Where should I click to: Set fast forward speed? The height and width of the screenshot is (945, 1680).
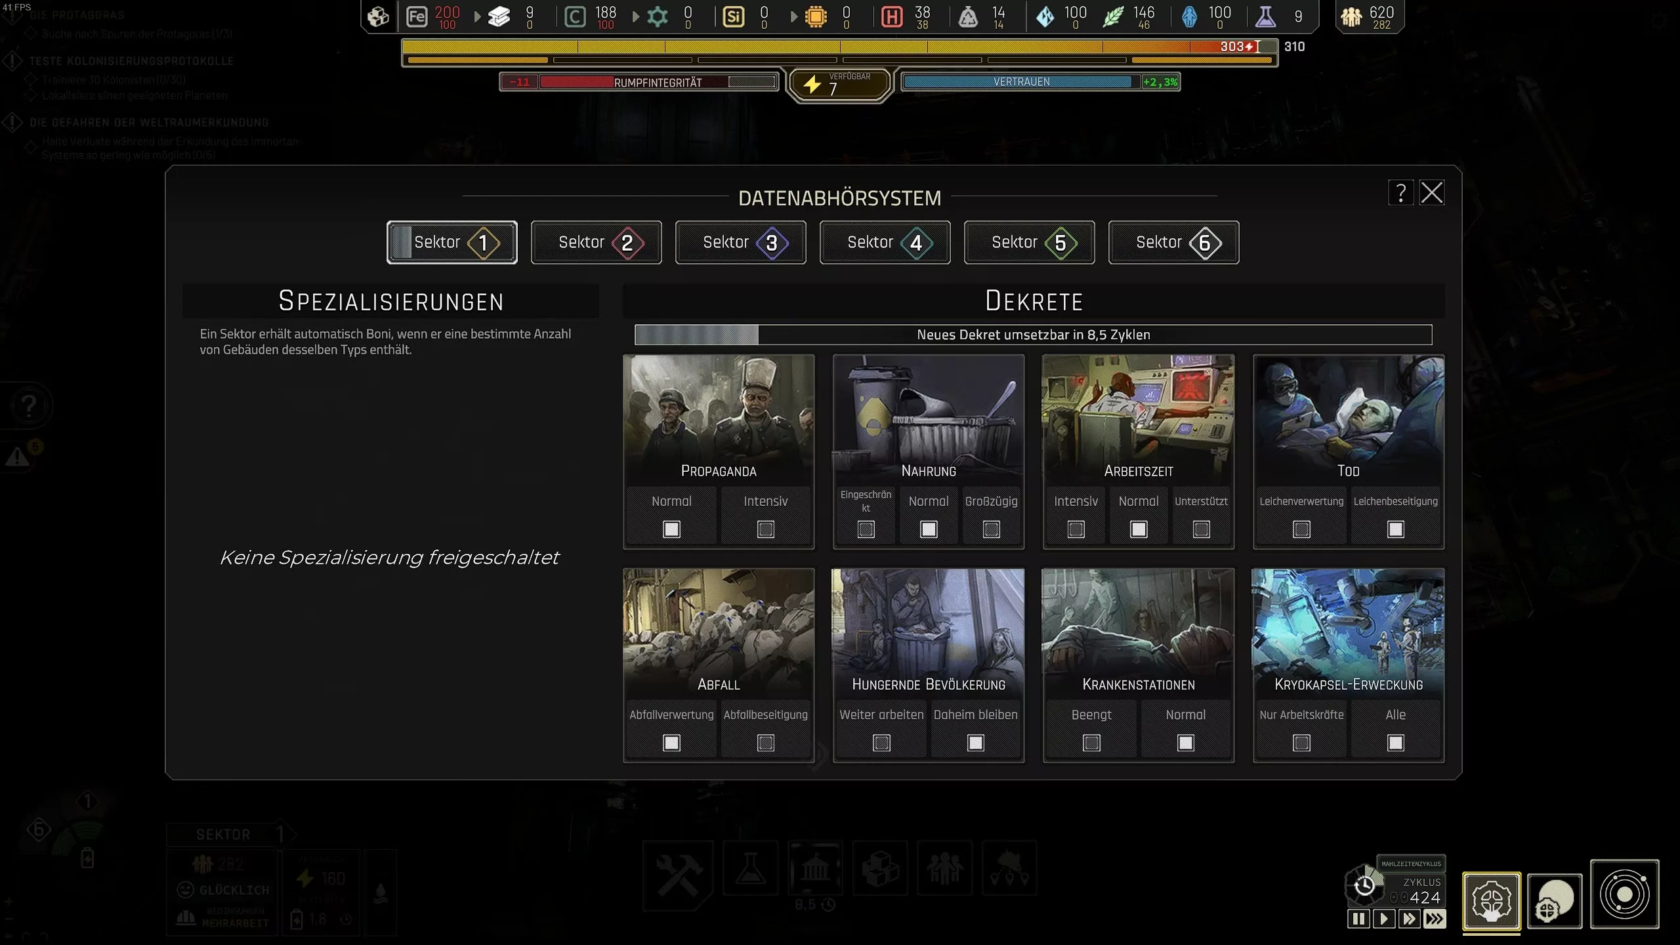pos(1408,919)
